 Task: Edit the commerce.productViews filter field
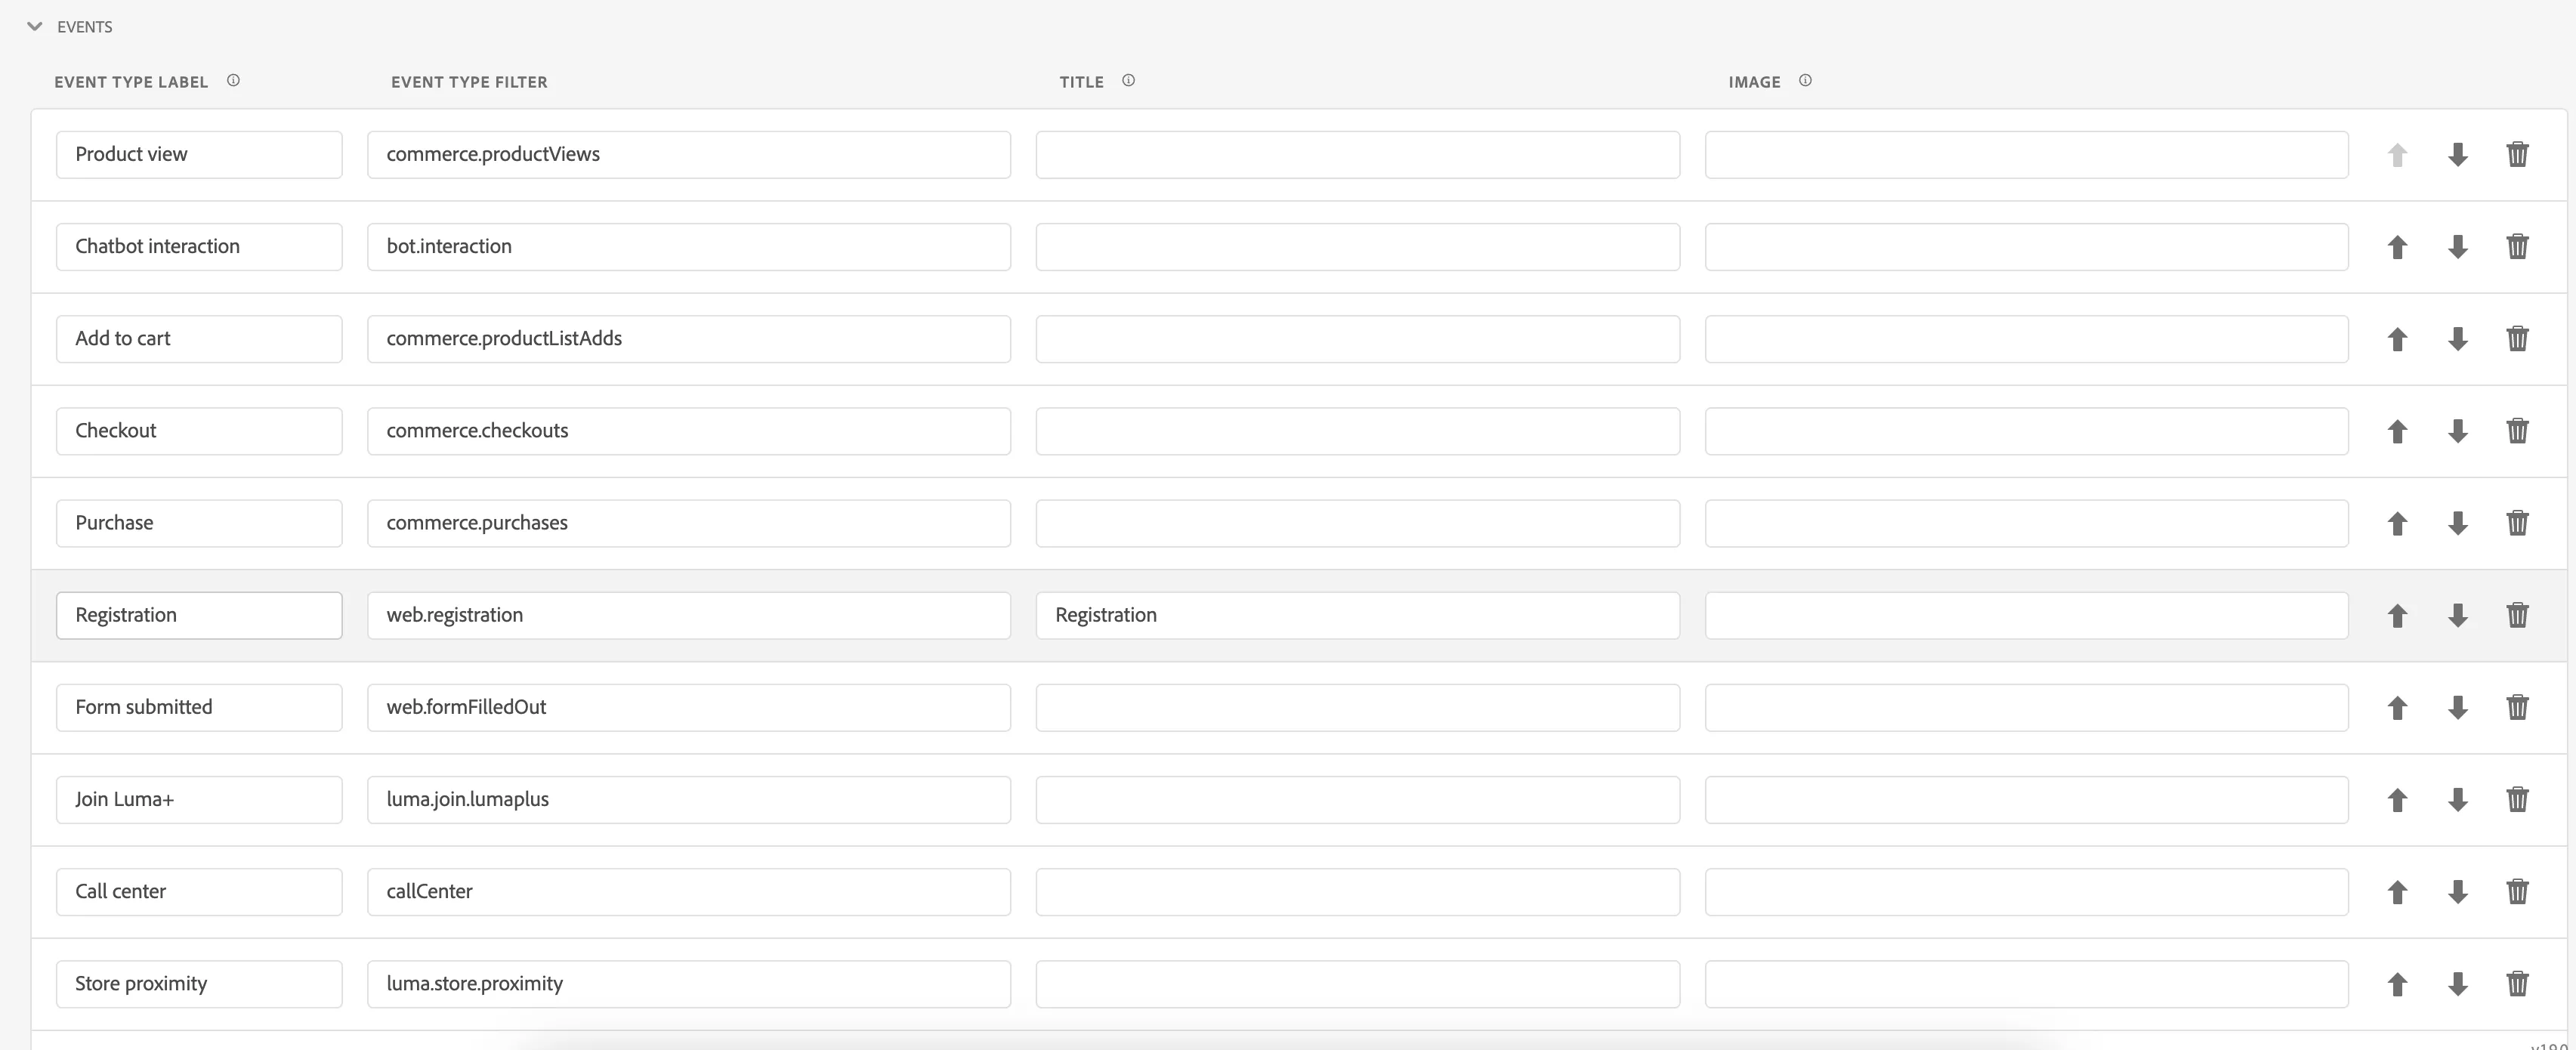tap(689, 155)
